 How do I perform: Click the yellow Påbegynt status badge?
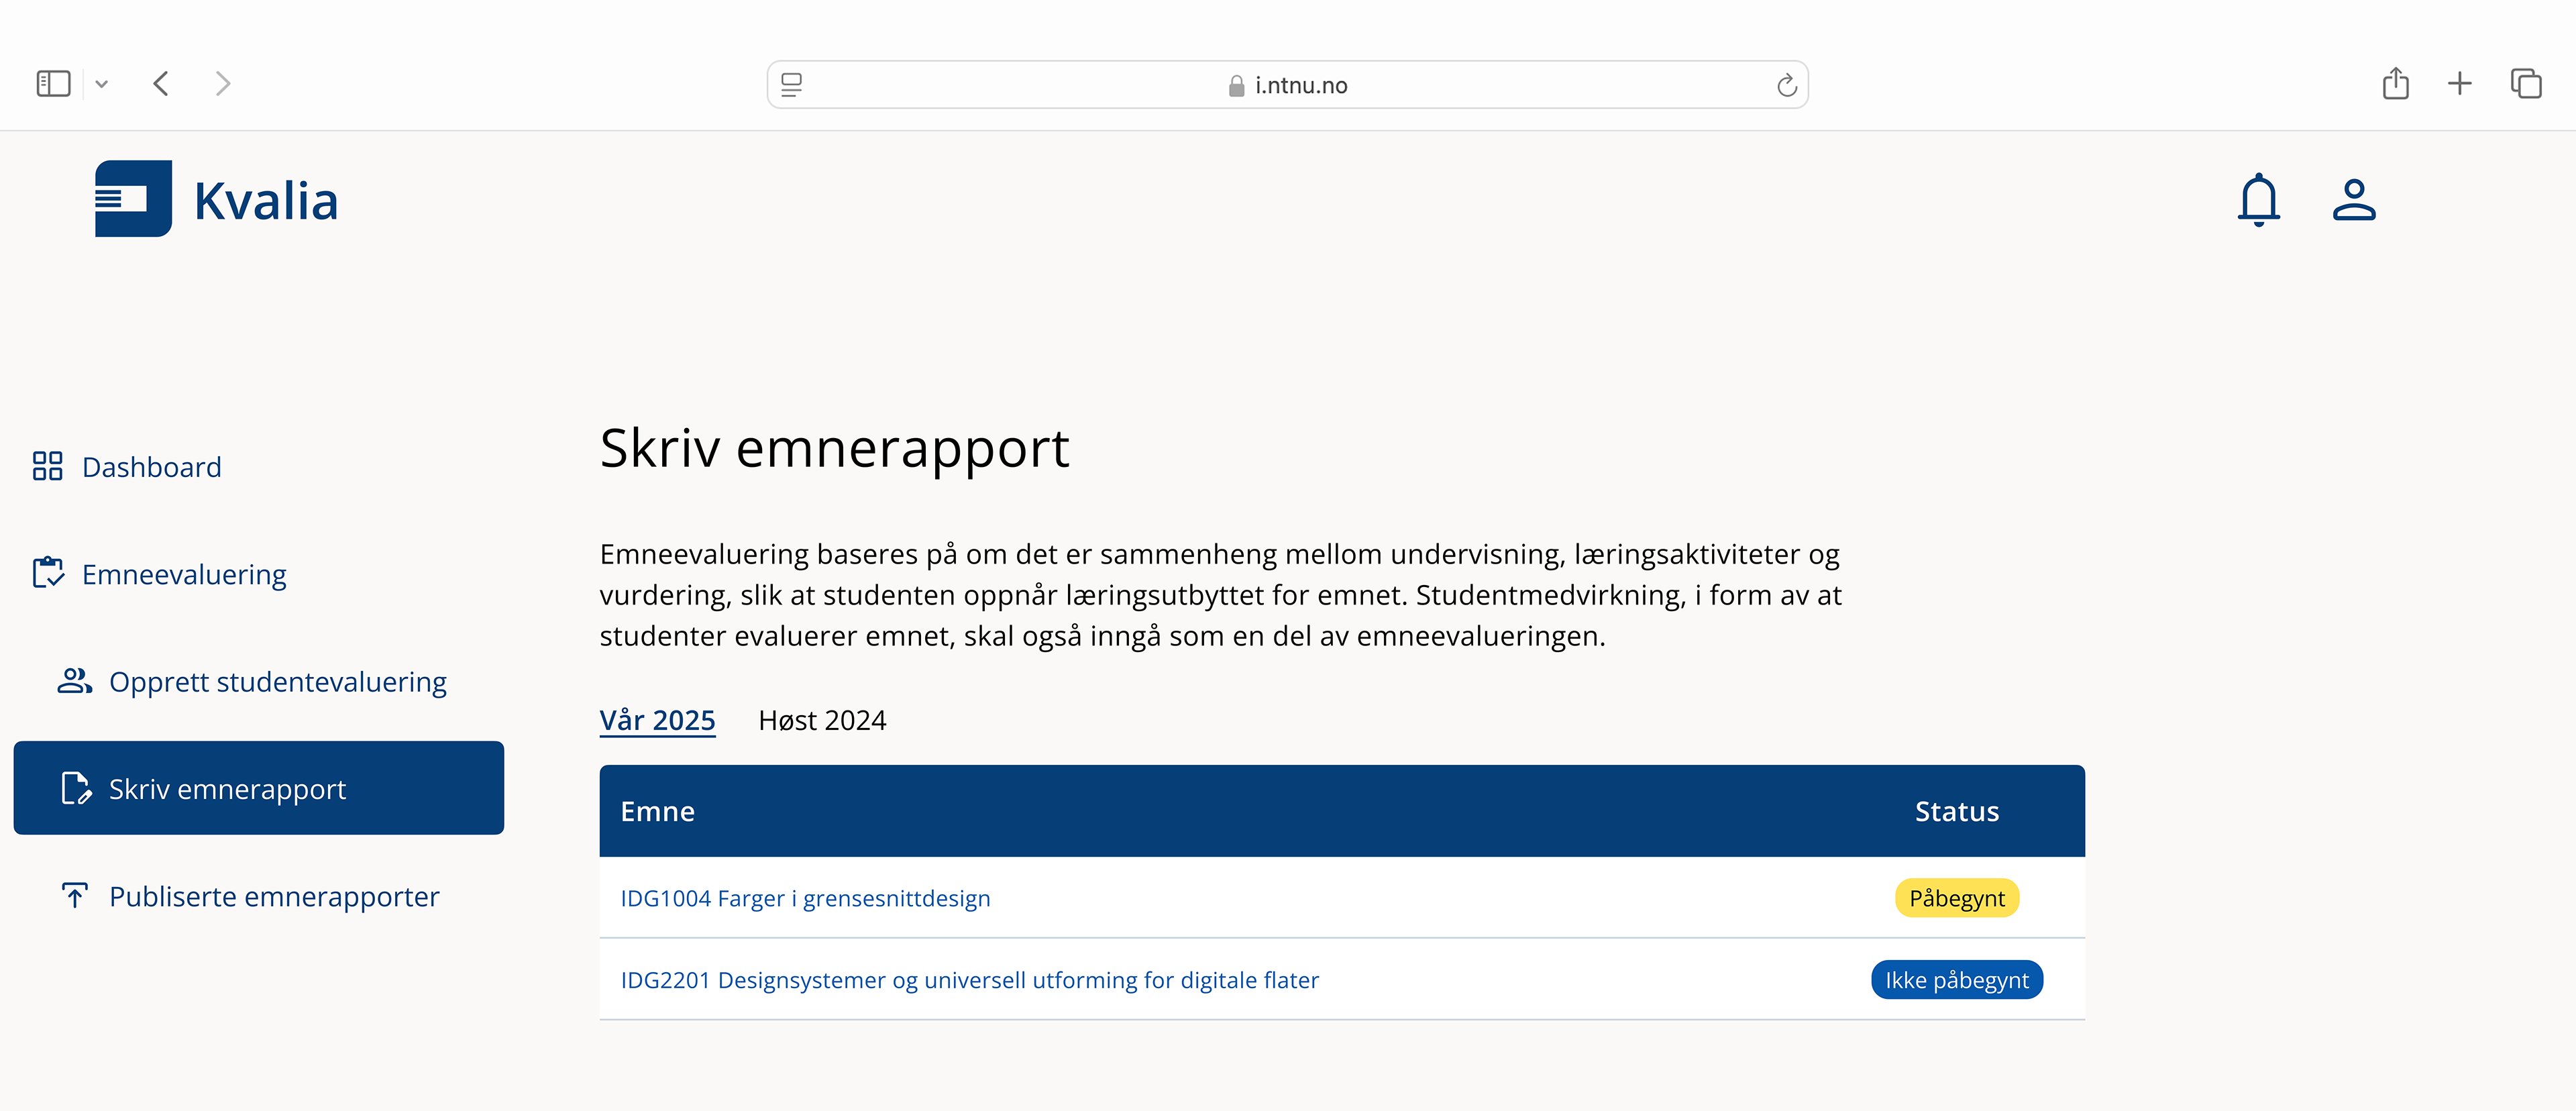coord(1956,898)
